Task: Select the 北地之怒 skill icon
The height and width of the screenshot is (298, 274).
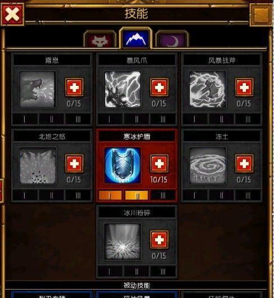Action: (38, 166)
